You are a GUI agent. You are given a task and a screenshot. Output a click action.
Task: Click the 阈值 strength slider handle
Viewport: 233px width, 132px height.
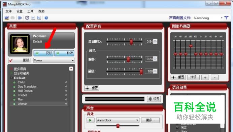[141, 72]
